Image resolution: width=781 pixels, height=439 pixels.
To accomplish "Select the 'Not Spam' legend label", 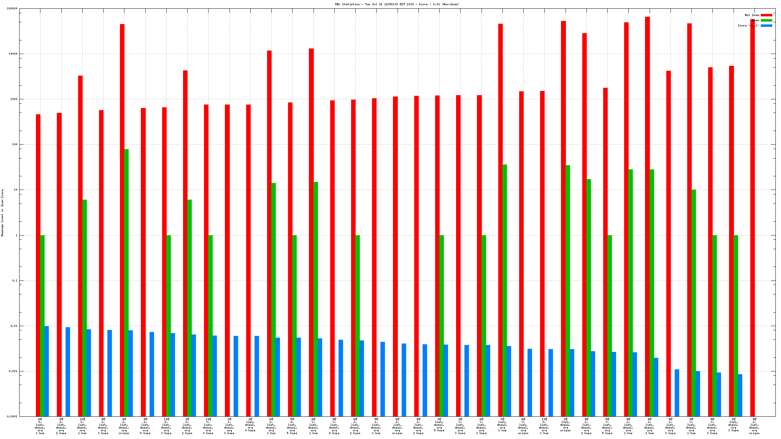I will click(x=752, y=15).
